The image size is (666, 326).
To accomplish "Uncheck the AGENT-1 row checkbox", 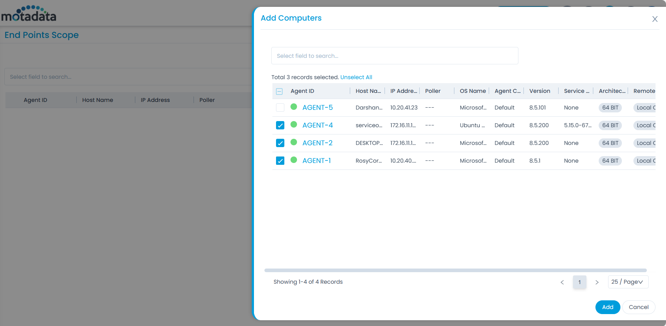I will (280, 161).
